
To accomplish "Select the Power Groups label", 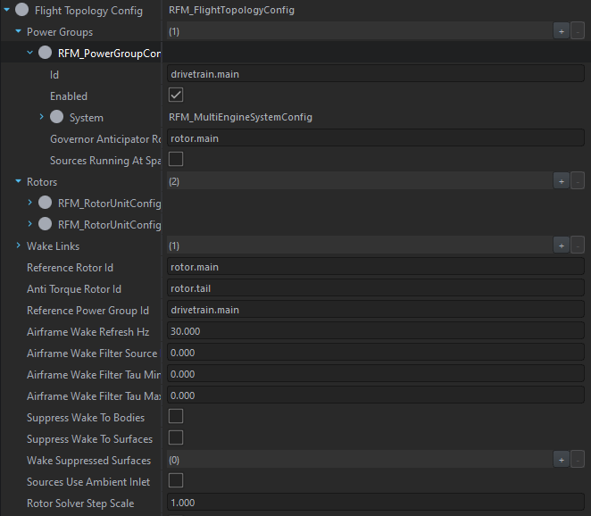I will pos(60,32).
